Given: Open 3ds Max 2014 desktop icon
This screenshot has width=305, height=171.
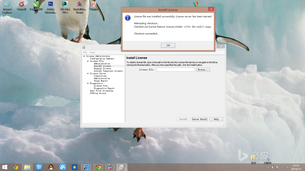Looking at the screenshot, I should [x=65, y=7].
